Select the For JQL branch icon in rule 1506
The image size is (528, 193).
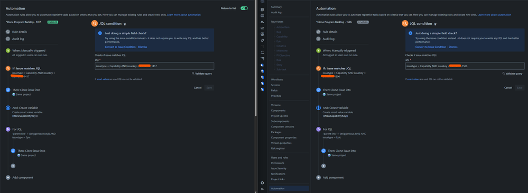pos(318,130)
